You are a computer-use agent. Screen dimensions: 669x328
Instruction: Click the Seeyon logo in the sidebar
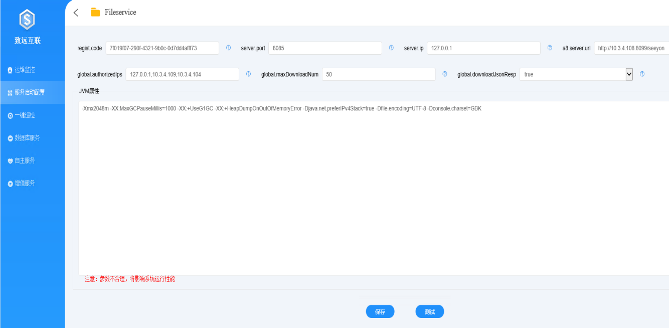click(28, 19)
